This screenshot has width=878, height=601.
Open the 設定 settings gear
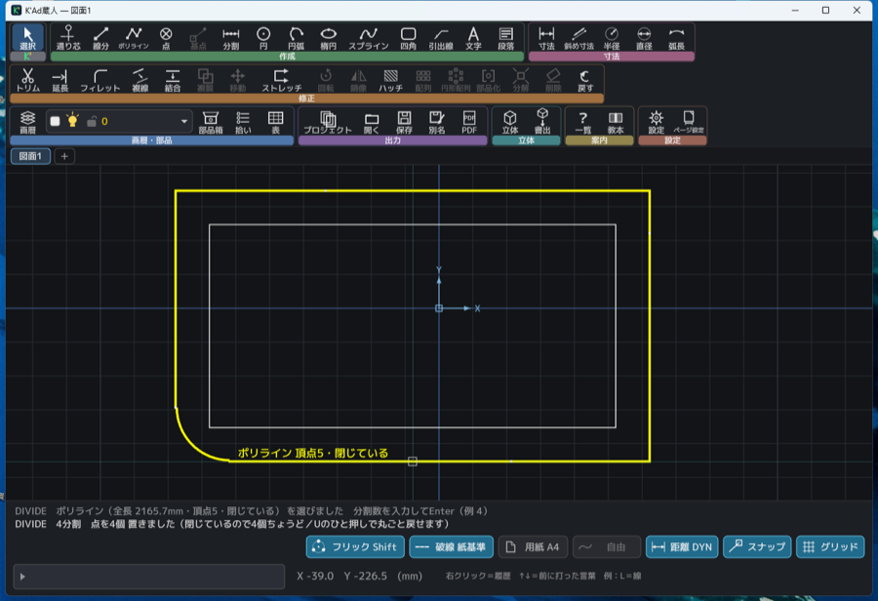tap(657, 122)
